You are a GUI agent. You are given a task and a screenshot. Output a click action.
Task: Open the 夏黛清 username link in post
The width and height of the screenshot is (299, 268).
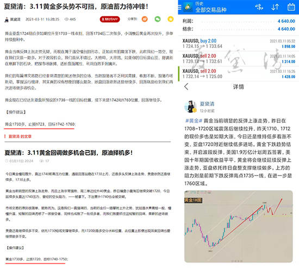(207, 104)
